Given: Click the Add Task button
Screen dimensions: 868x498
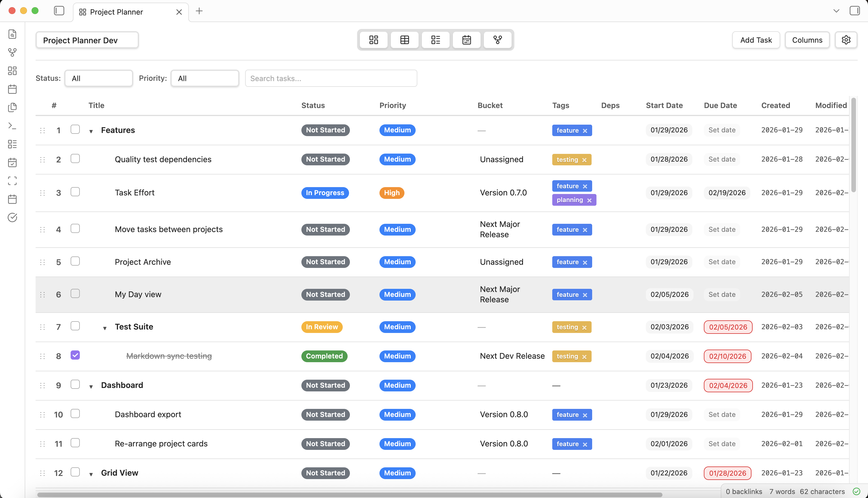Looking at the screenshot, I should [x=756, y=40].
